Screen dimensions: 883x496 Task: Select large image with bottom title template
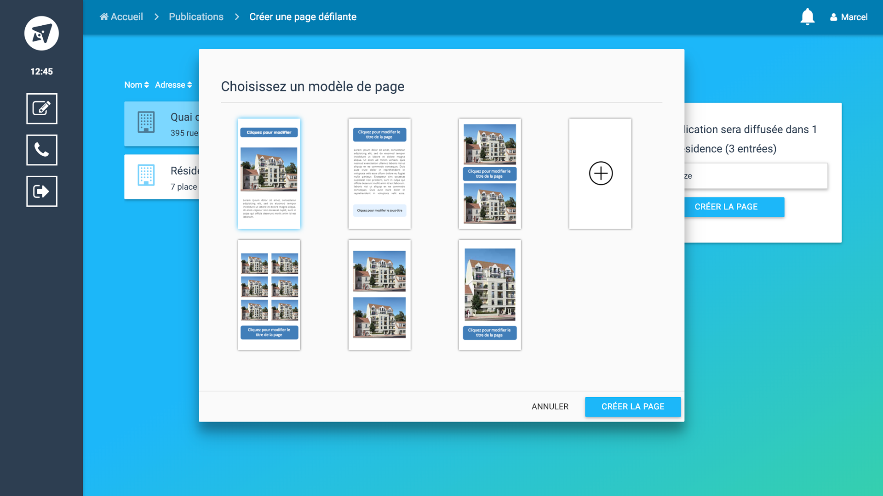[x=490, y=295]
